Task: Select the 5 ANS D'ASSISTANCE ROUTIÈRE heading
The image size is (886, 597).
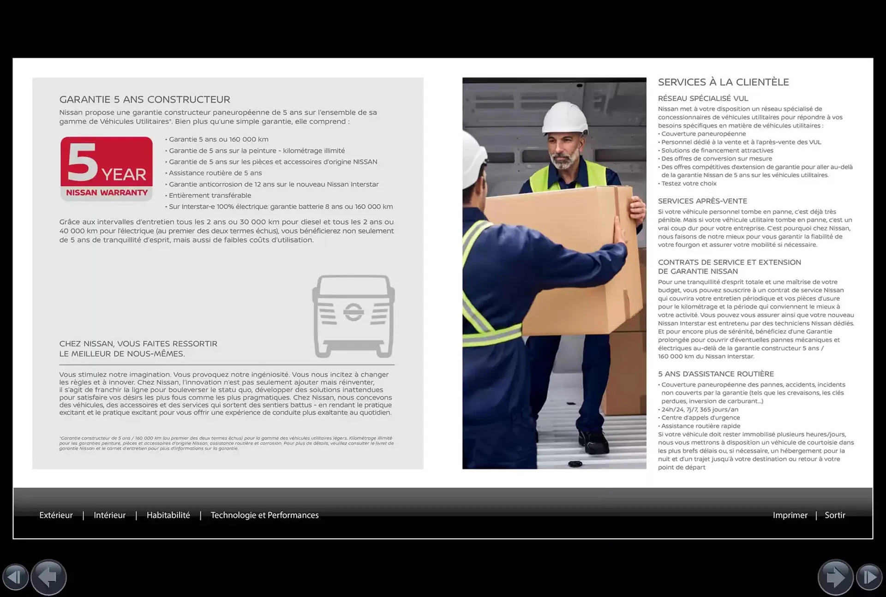Action: 716,374
